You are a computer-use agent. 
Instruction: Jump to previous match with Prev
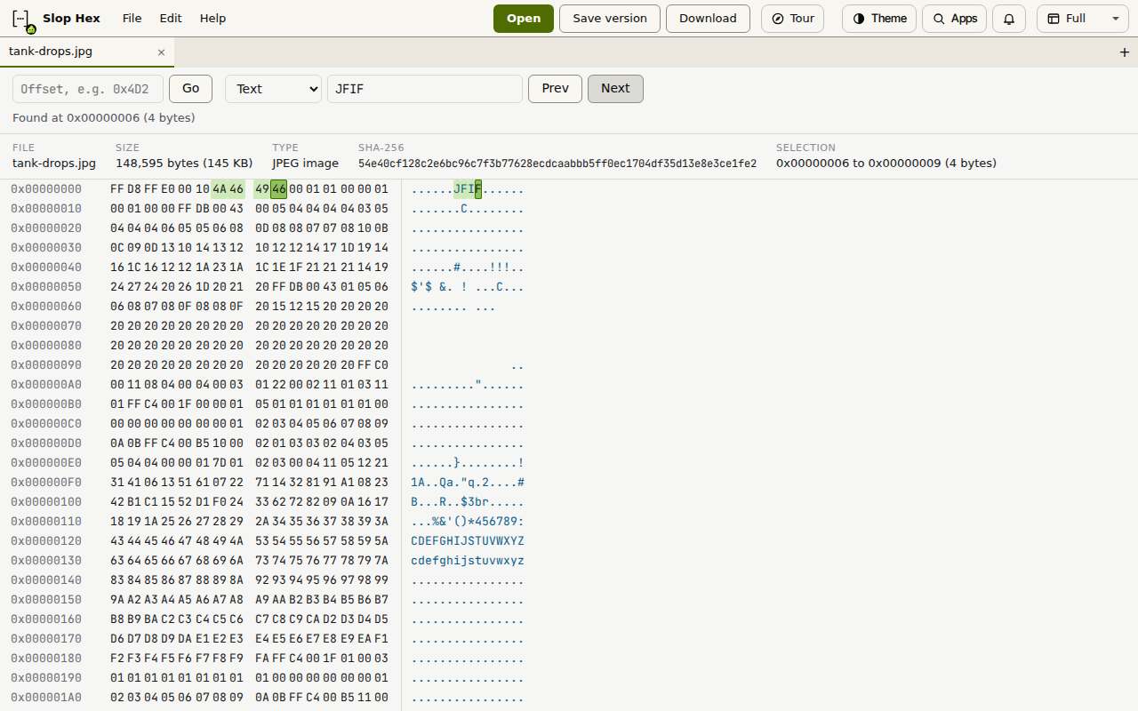pyautogui.click(x=555, y=89)
